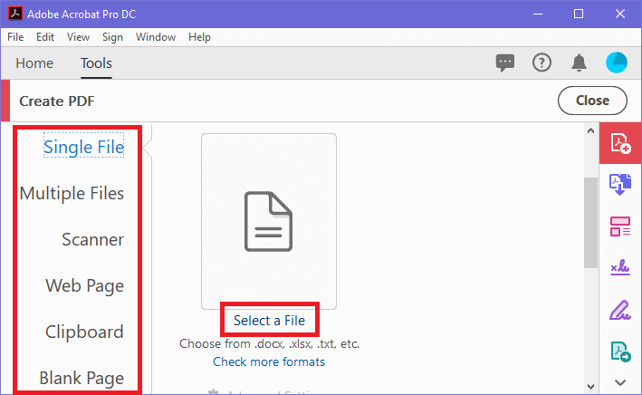The height and width of the screenshot is (395, 642).
Task: Open the chat messages icon
Action: (505, 63)
